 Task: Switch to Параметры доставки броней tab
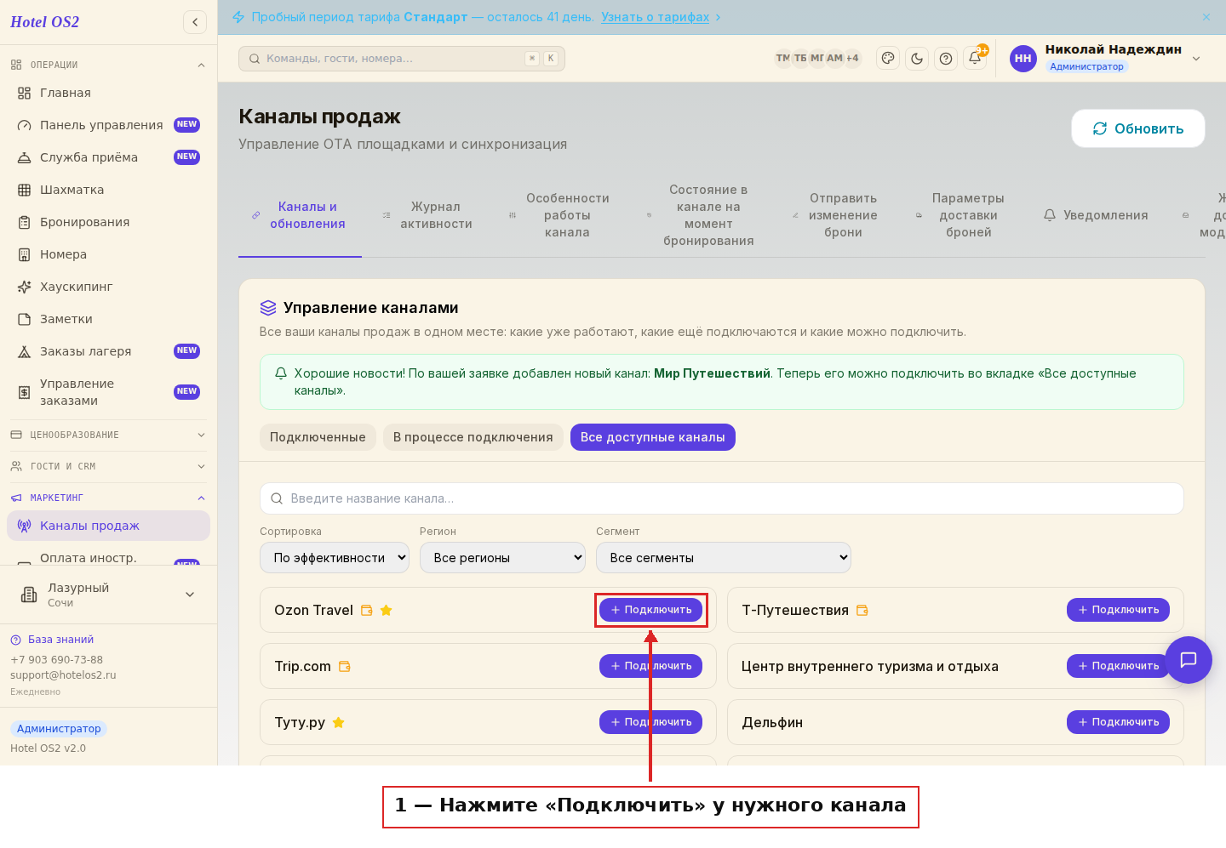pyautogui.click(x=960, y=215)
